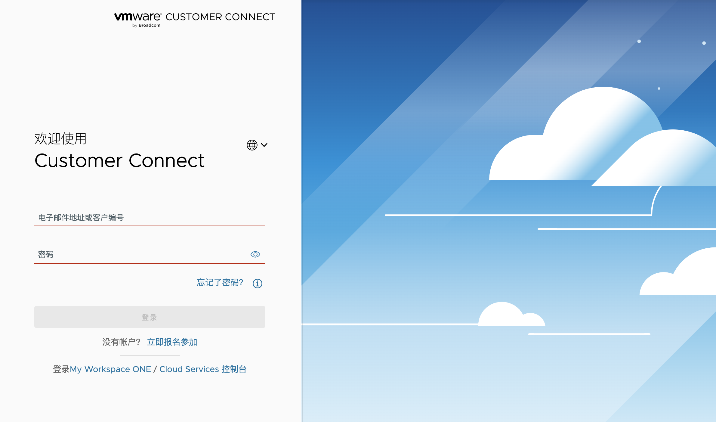
Task: Expand the language dropdown chevron
Action: [x=264, y=145]
